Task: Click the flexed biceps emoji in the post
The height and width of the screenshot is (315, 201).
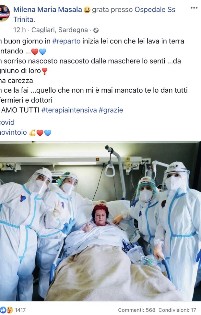Action: coord(32,133)
